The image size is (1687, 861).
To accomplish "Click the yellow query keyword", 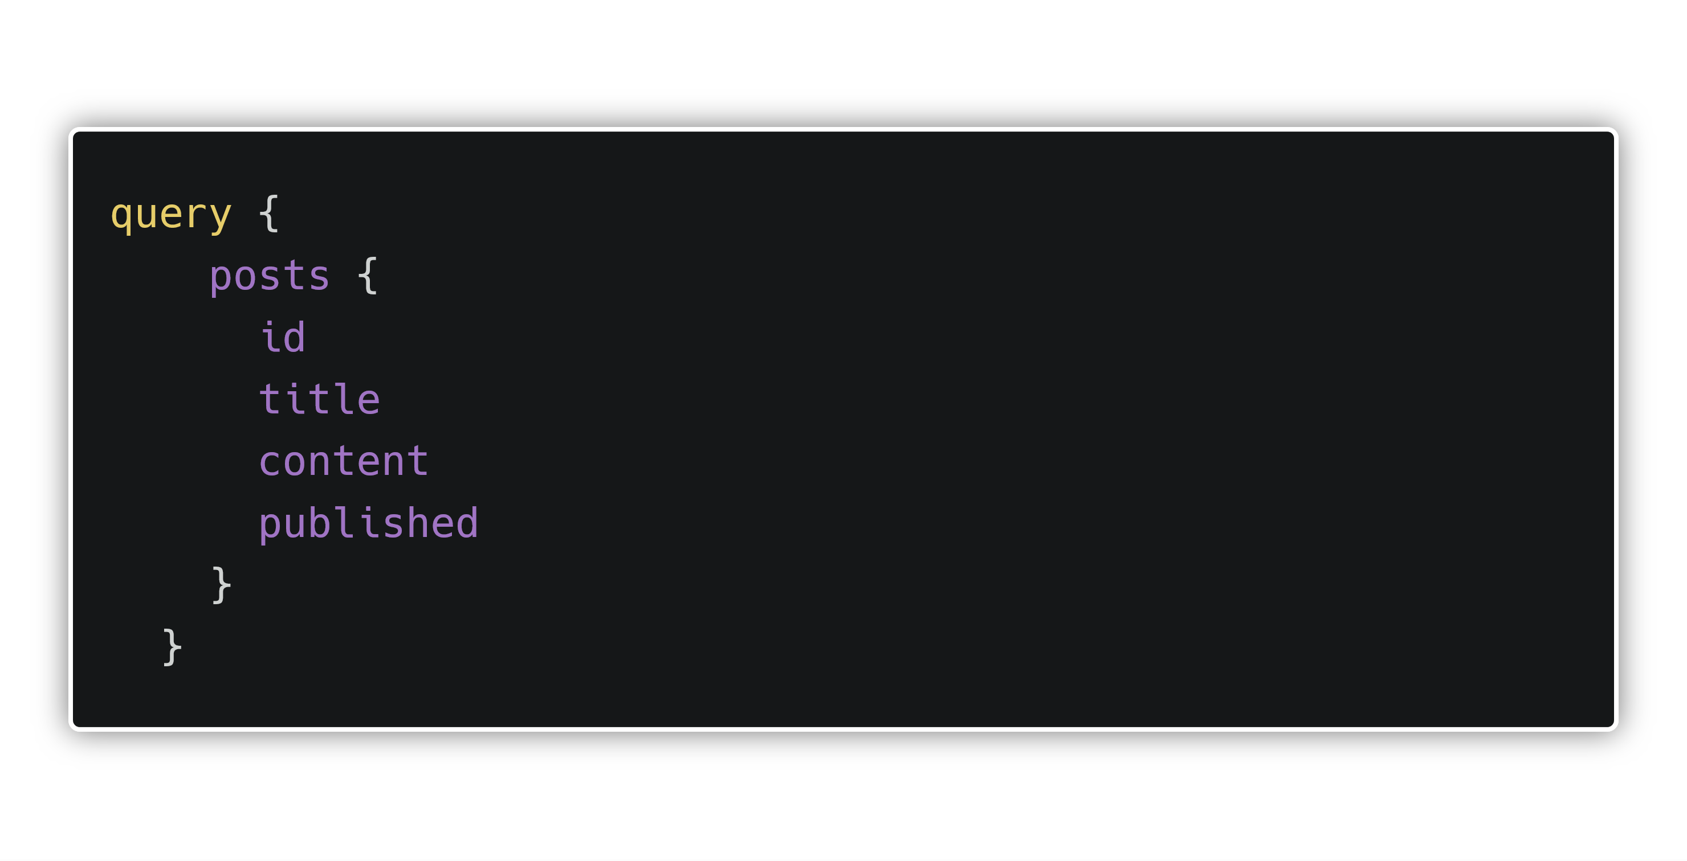I will pos(171,215).
